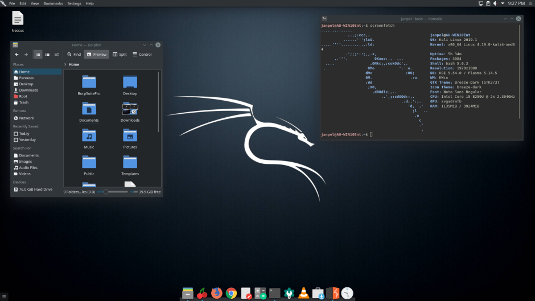Open the Edit menu

[23, 3]
